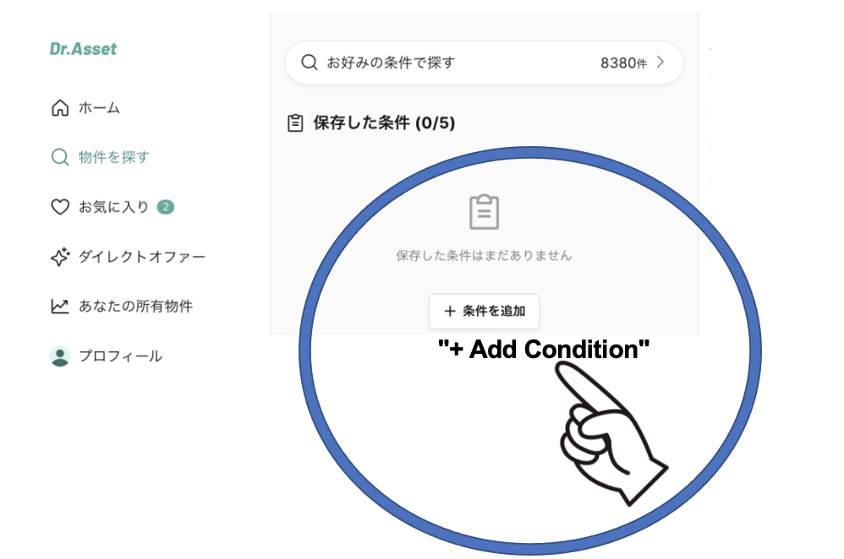Viewport: 844px width, 559px height.
Task: Click the Dr.Asset logo
Action: click(x=83, y=49)
